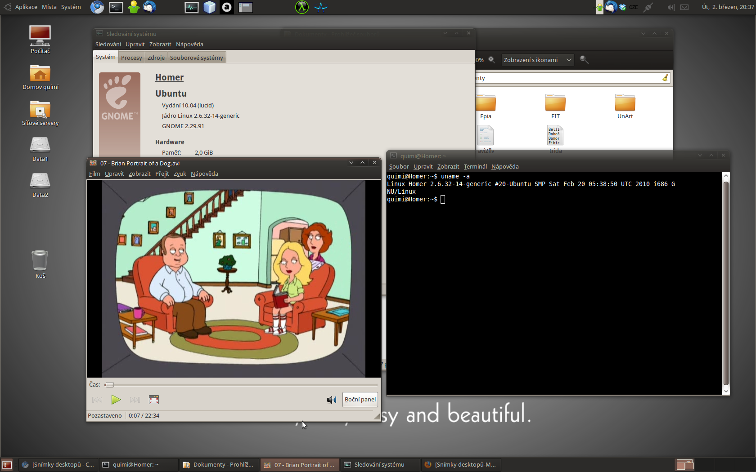The width and height of the screenshot is (756, 472).
Task: Click the terminal vertical scrollbar
Action: coord(726,284)
